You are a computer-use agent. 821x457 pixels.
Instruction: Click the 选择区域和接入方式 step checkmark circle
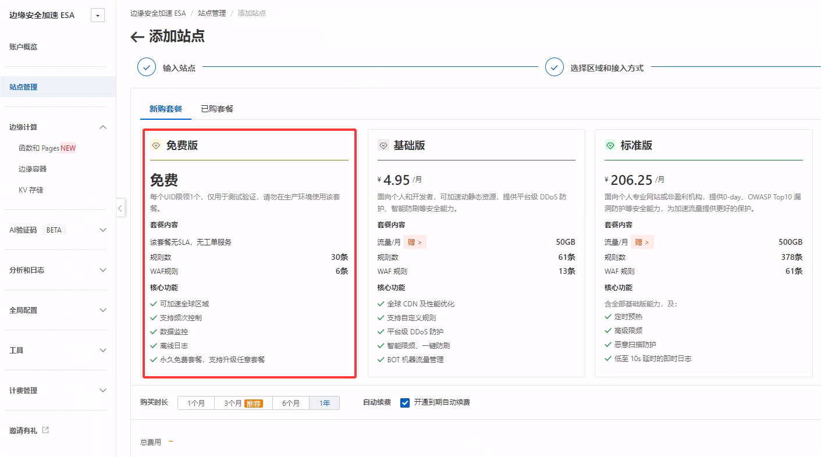point(555,67)
